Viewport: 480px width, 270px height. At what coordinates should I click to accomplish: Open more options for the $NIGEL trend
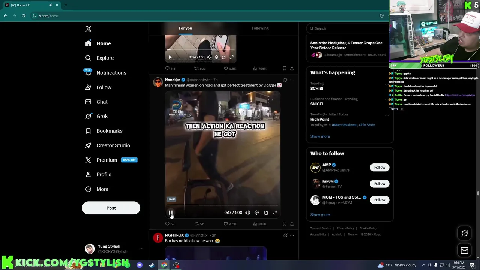[x=387, y=99]
